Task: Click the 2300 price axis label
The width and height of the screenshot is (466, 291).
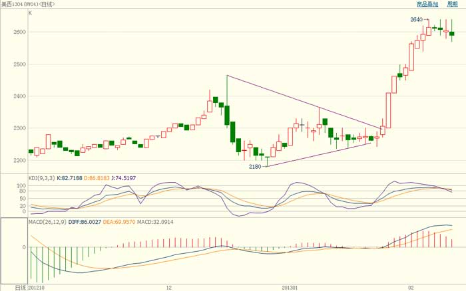Action: tap(19, 128)
